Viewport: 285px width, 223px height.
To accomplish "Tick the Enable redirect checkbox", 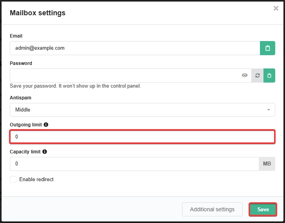I will [x=13, y=179].
